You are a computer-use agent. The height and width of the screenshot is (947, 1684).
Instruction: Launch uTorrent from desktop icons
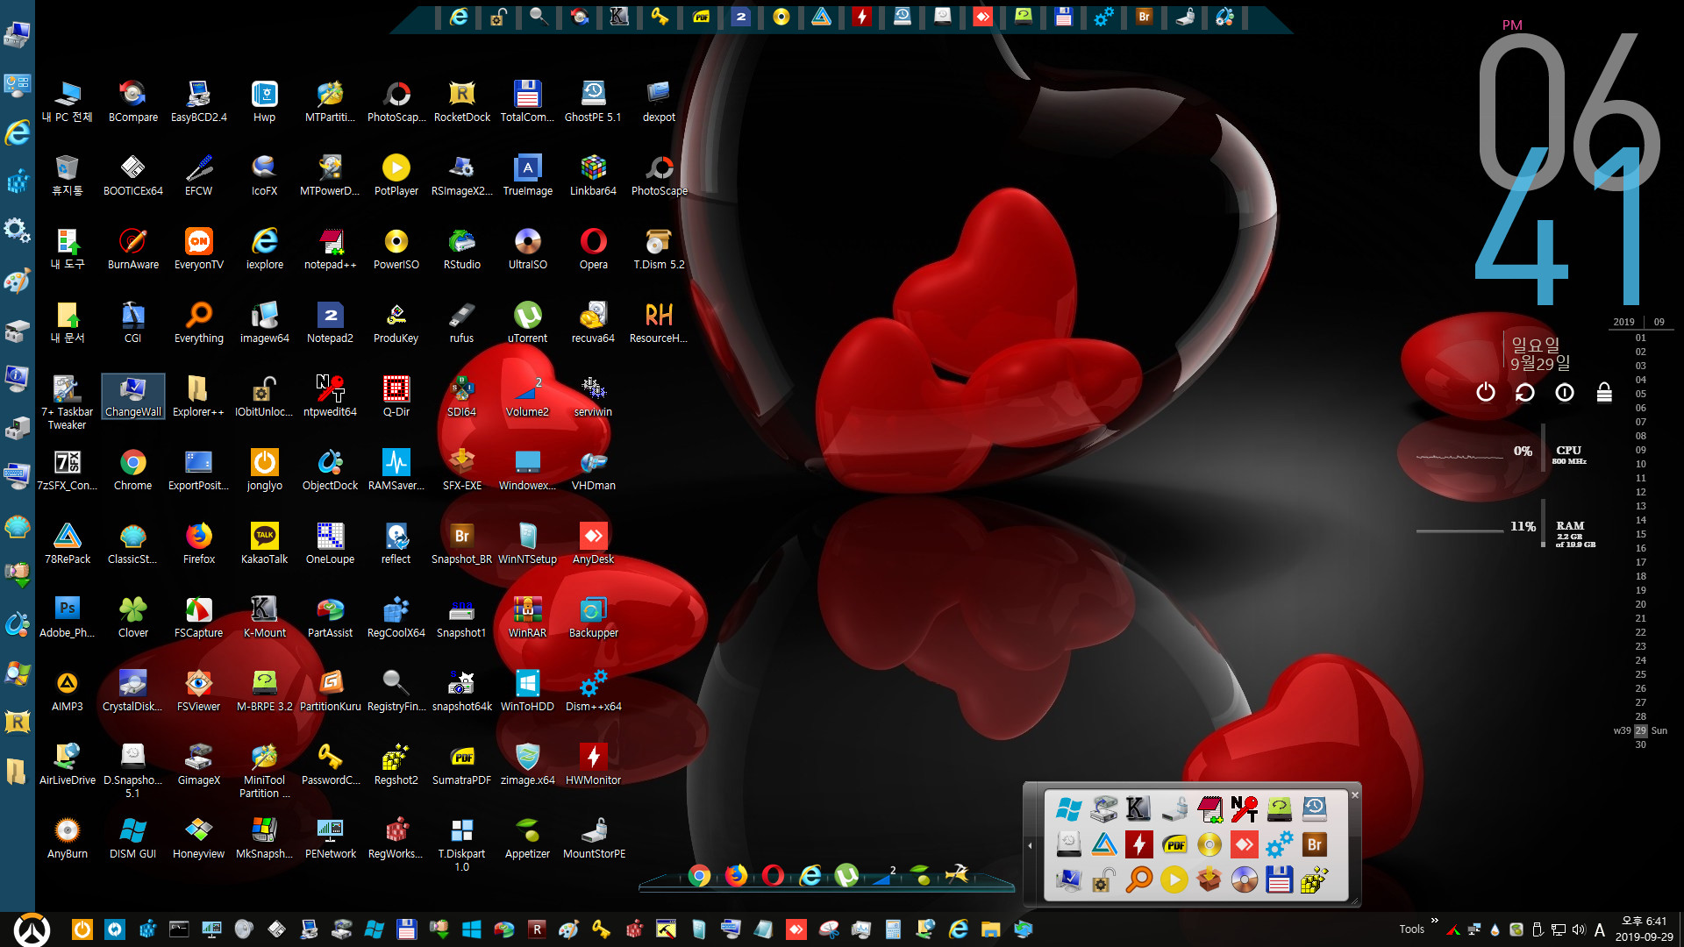point(527,322)
